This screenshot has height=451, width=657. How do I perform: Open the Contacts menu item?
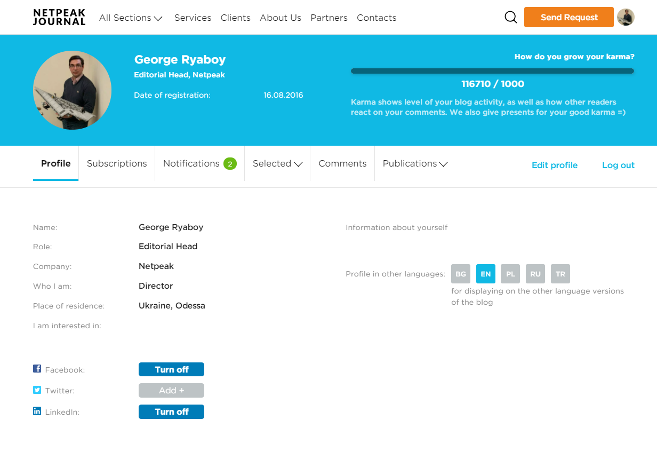(376, 18)
